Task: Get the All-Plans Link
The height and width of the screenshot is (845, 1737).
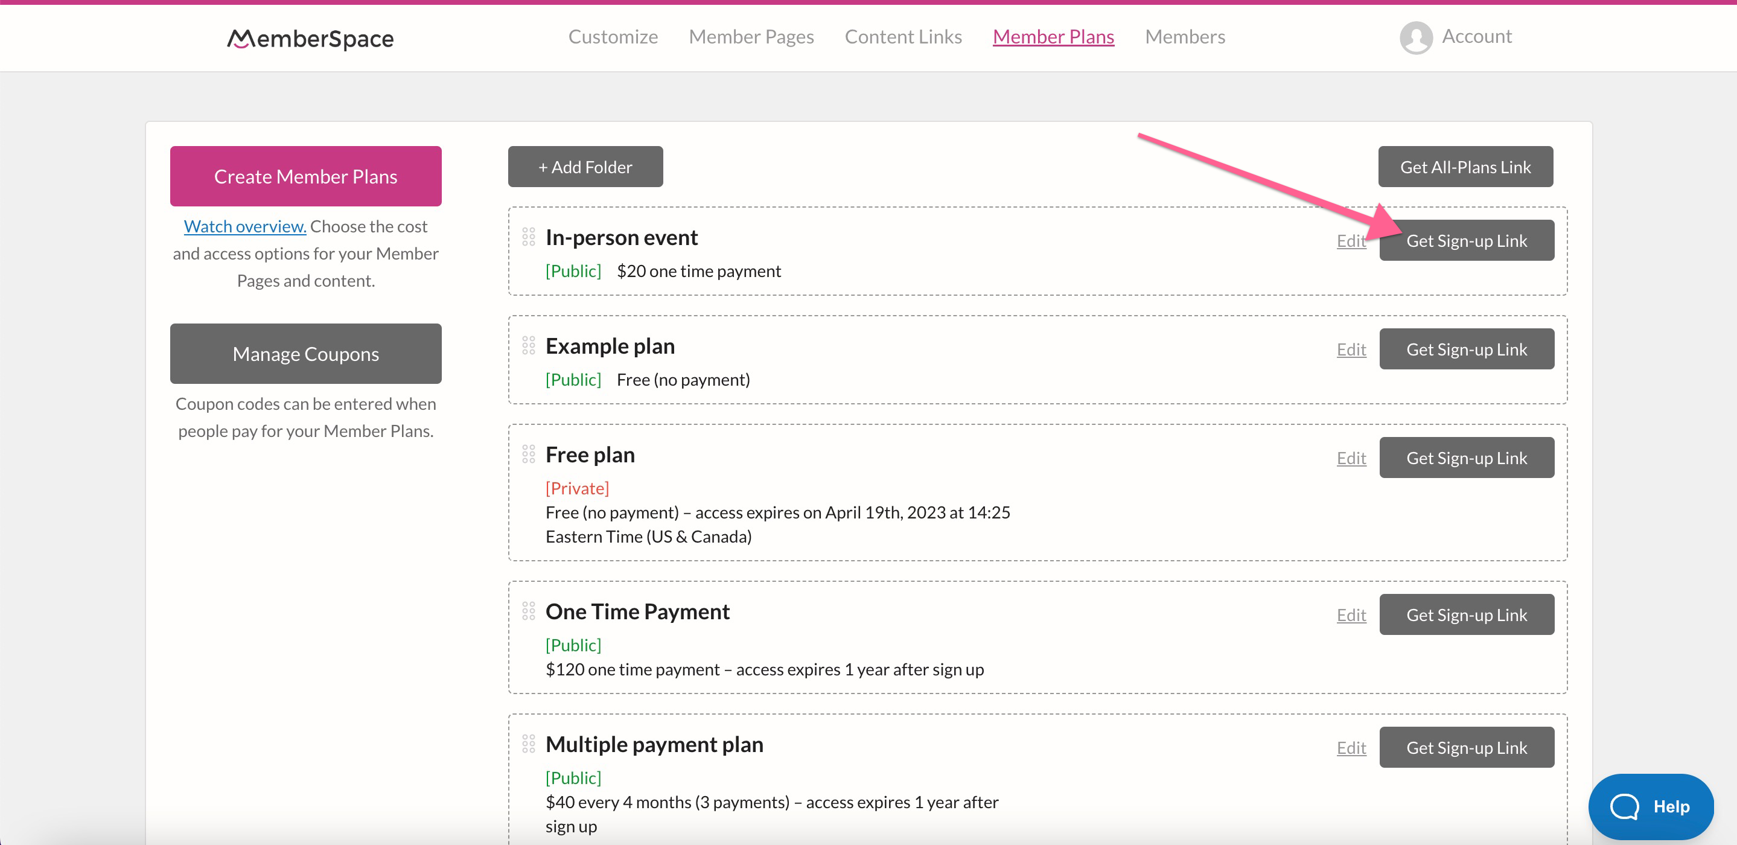Action: 1465,167
